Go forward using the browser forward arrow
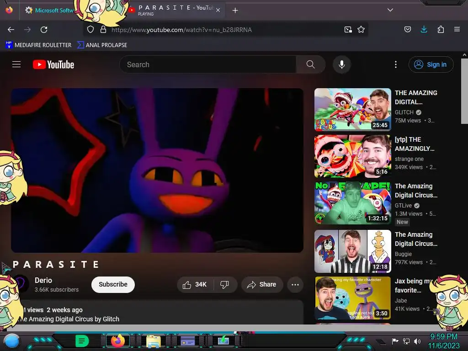 (x=27, y=30)
